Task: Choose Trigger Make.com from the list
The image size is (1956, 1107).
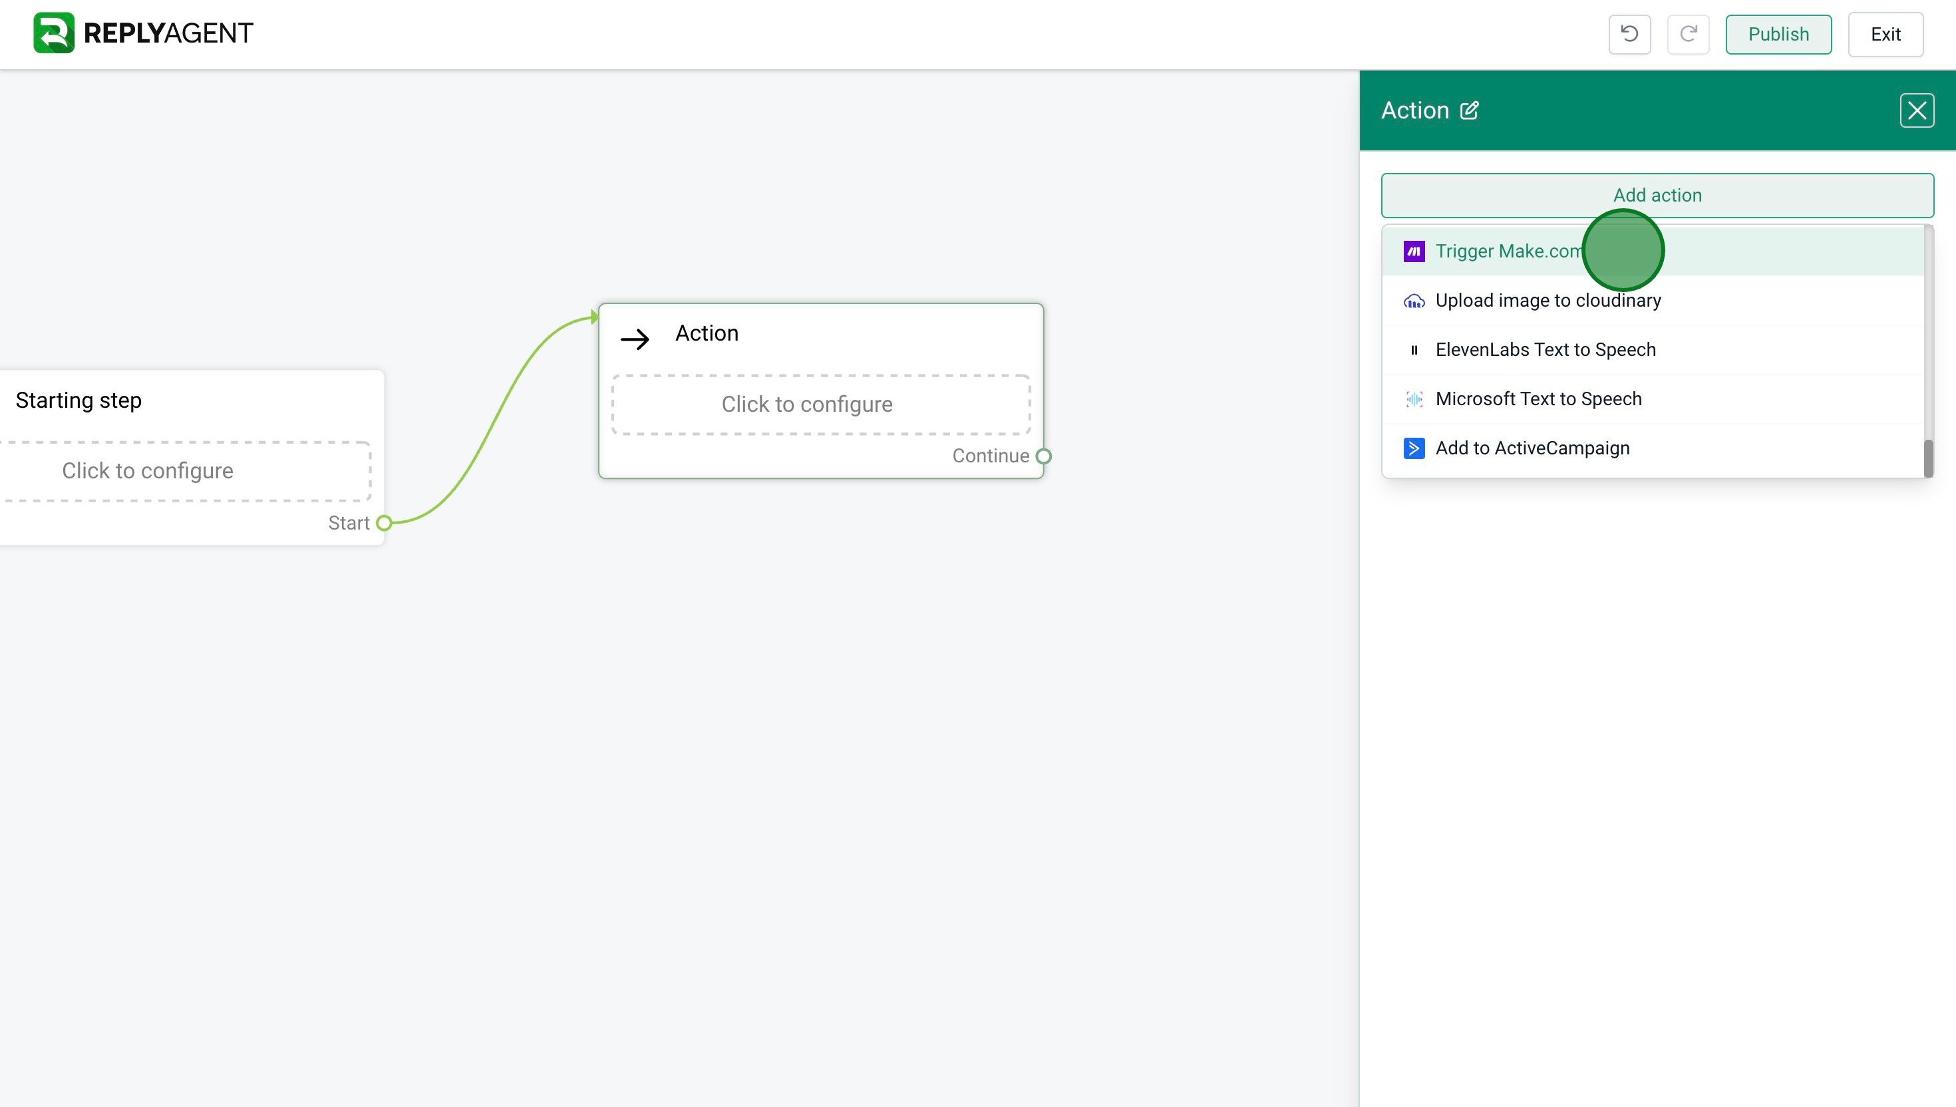Action: [x=1653, y=251]
